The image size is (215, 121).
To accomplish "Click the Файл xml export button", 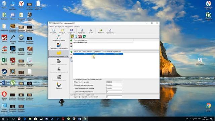I will [101, 31].
